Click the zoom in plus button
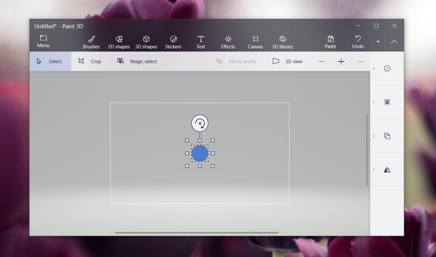Screen dimensions: 436x257 (x=341, y=61)
